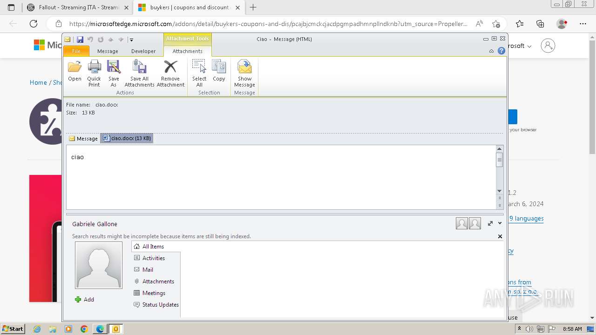
Task: Undo with the quick access arrow
Action: 90,40
